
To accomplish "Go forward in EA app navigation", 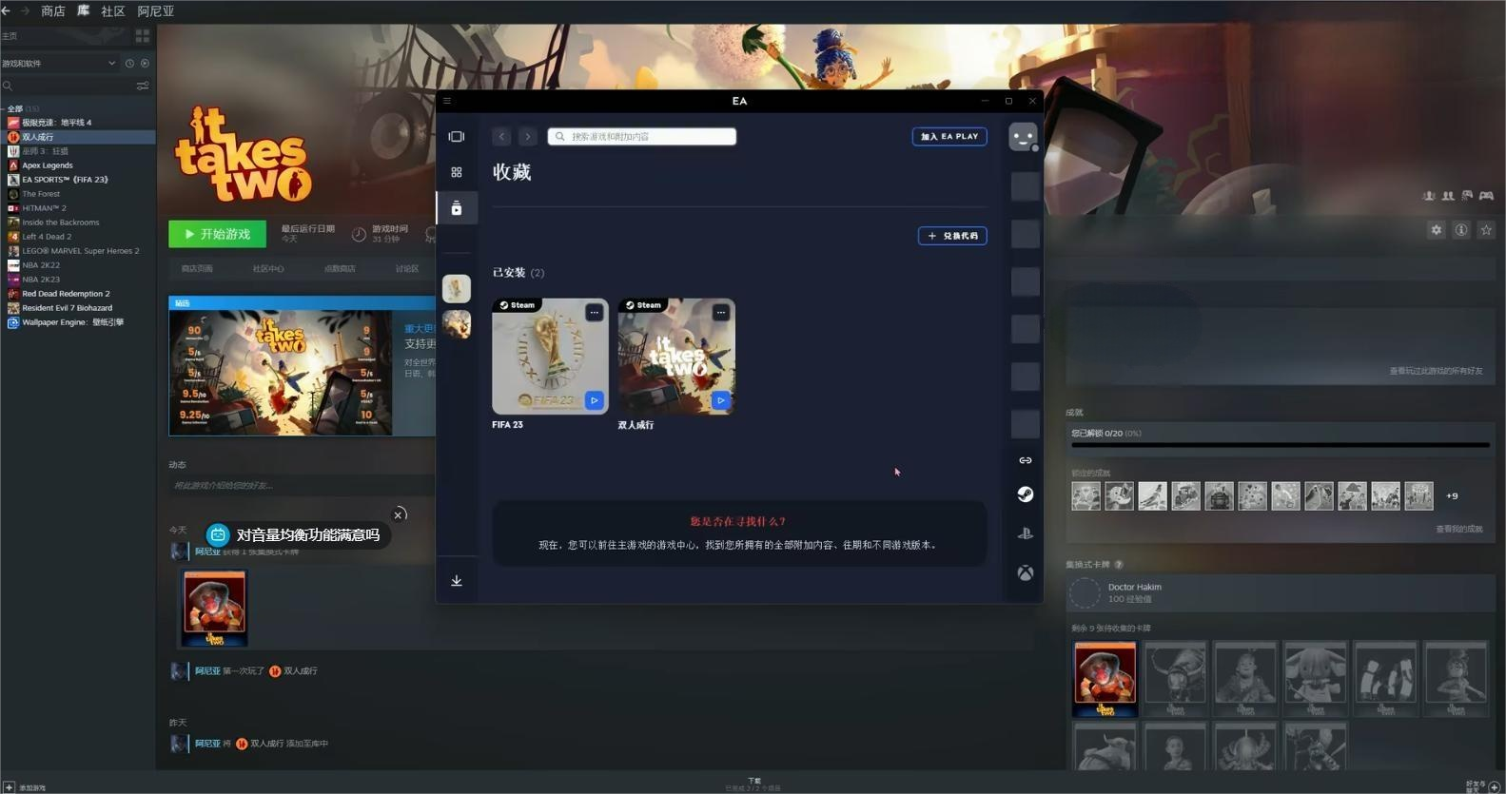I will pos(528,136).
